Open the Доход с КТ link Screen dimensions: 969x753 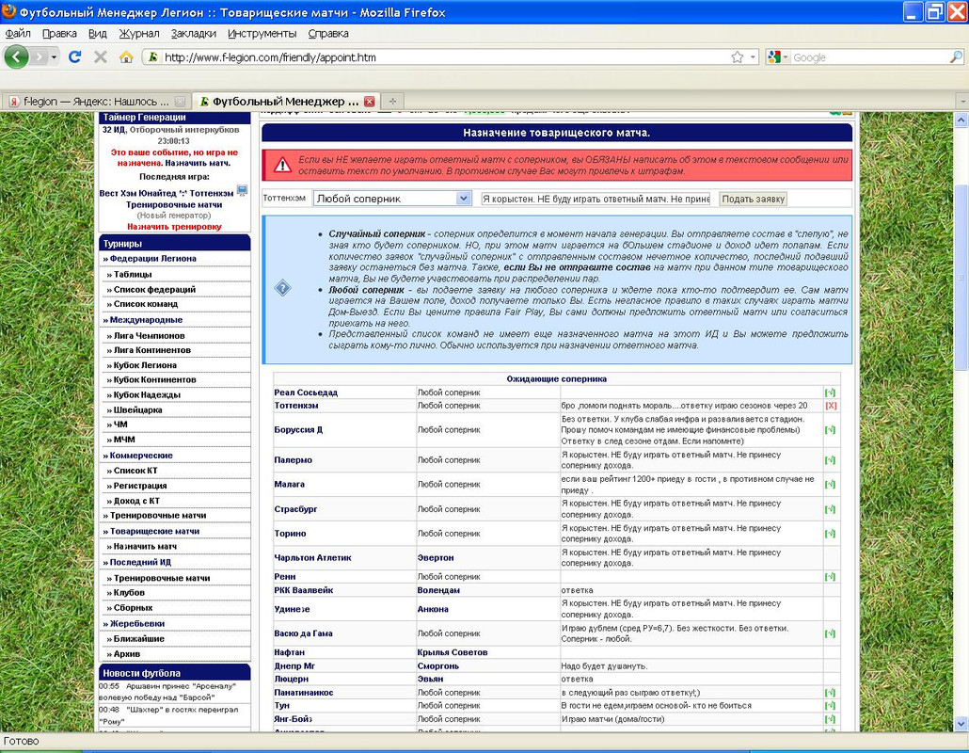coord(136,501)
